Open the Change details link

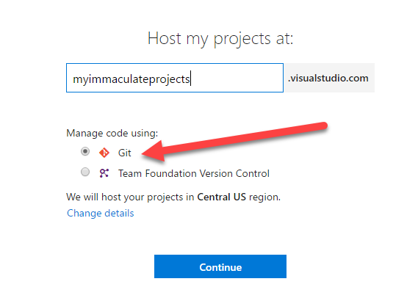click(100, 213)
